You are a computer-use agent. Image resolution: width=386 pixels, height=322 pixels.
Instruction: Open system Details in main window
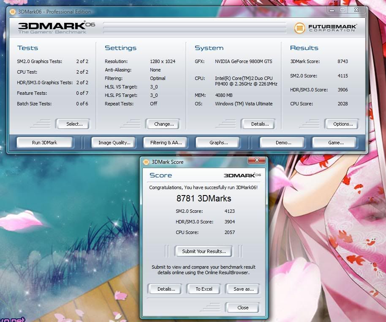tap(258, 124)
